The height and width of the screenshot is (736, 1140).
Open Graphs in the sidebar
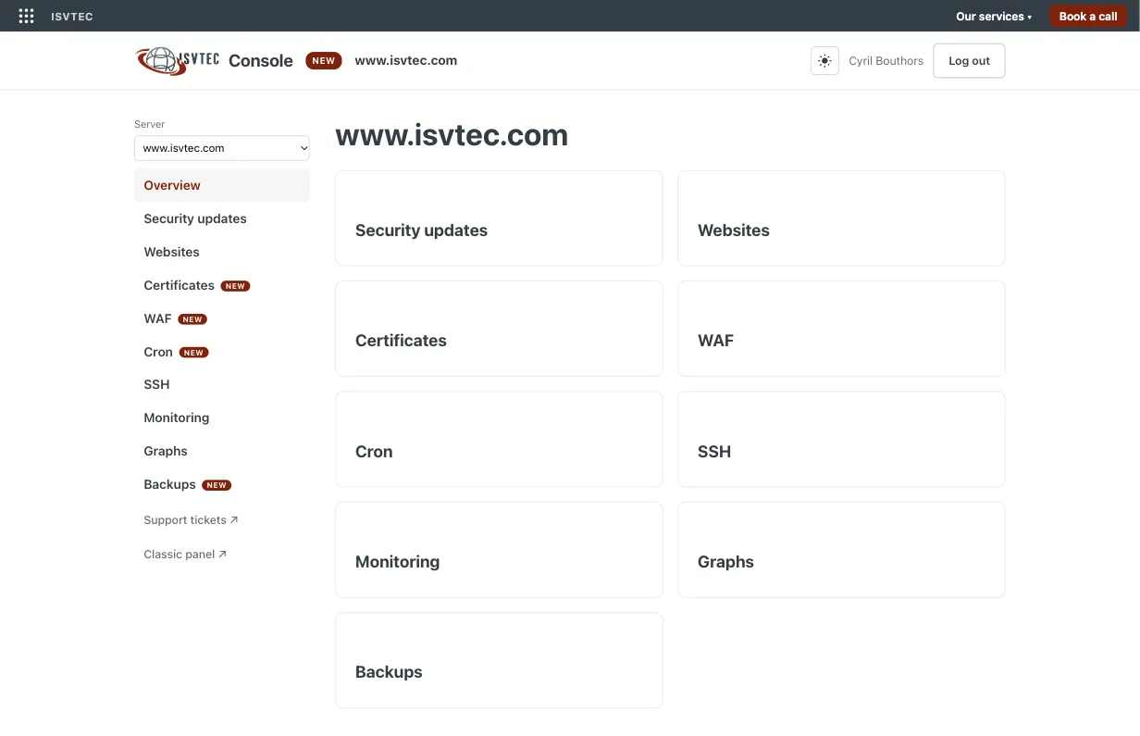click(222, 451)
